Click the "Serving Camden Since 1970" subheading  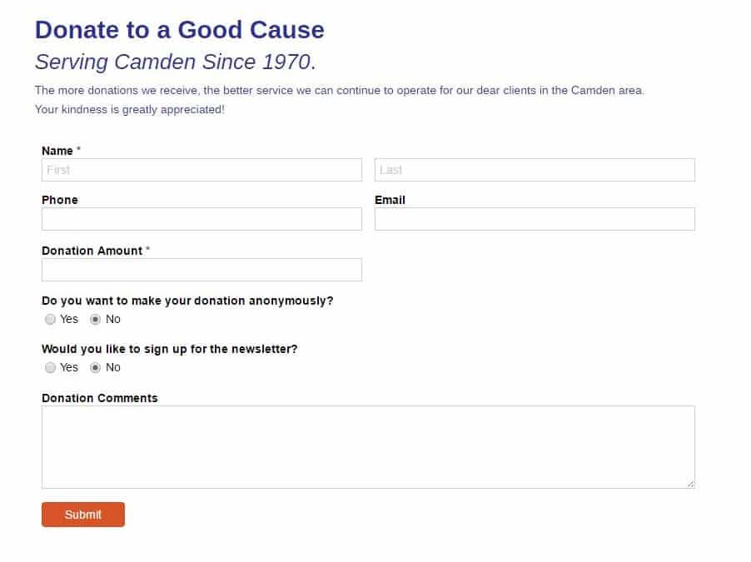point(175,62)
